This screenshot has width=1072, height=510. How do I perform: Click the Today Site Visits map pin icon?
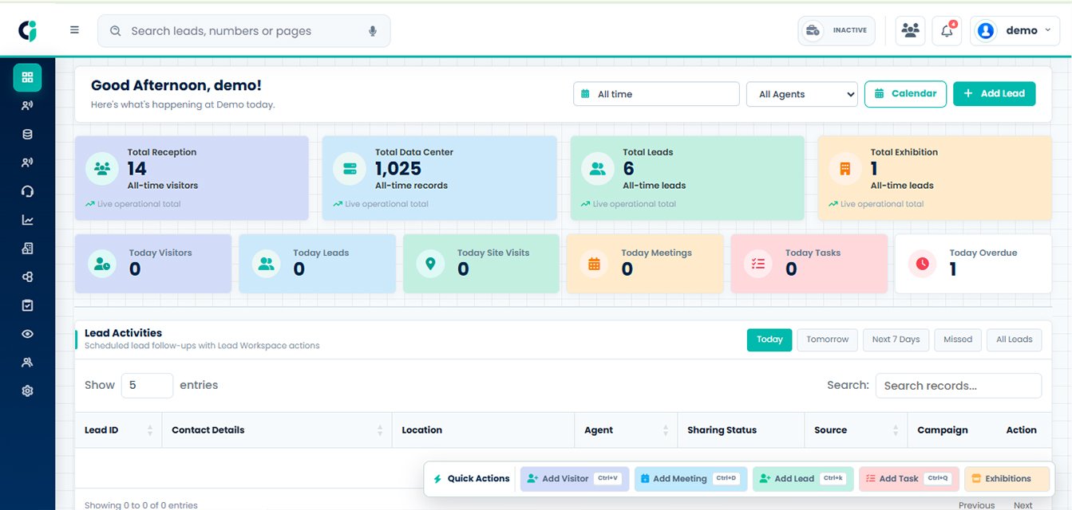coord(431,263)
